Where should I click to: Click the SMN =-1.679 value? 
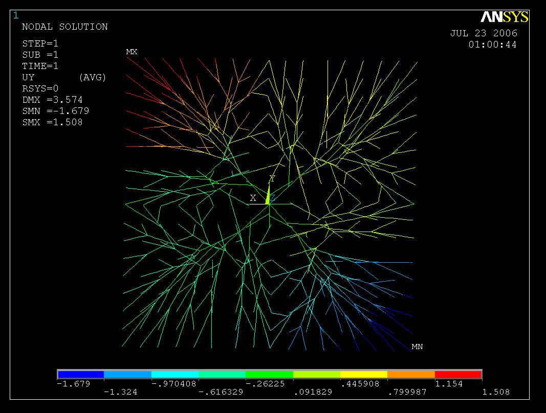(x=55, y=110)
